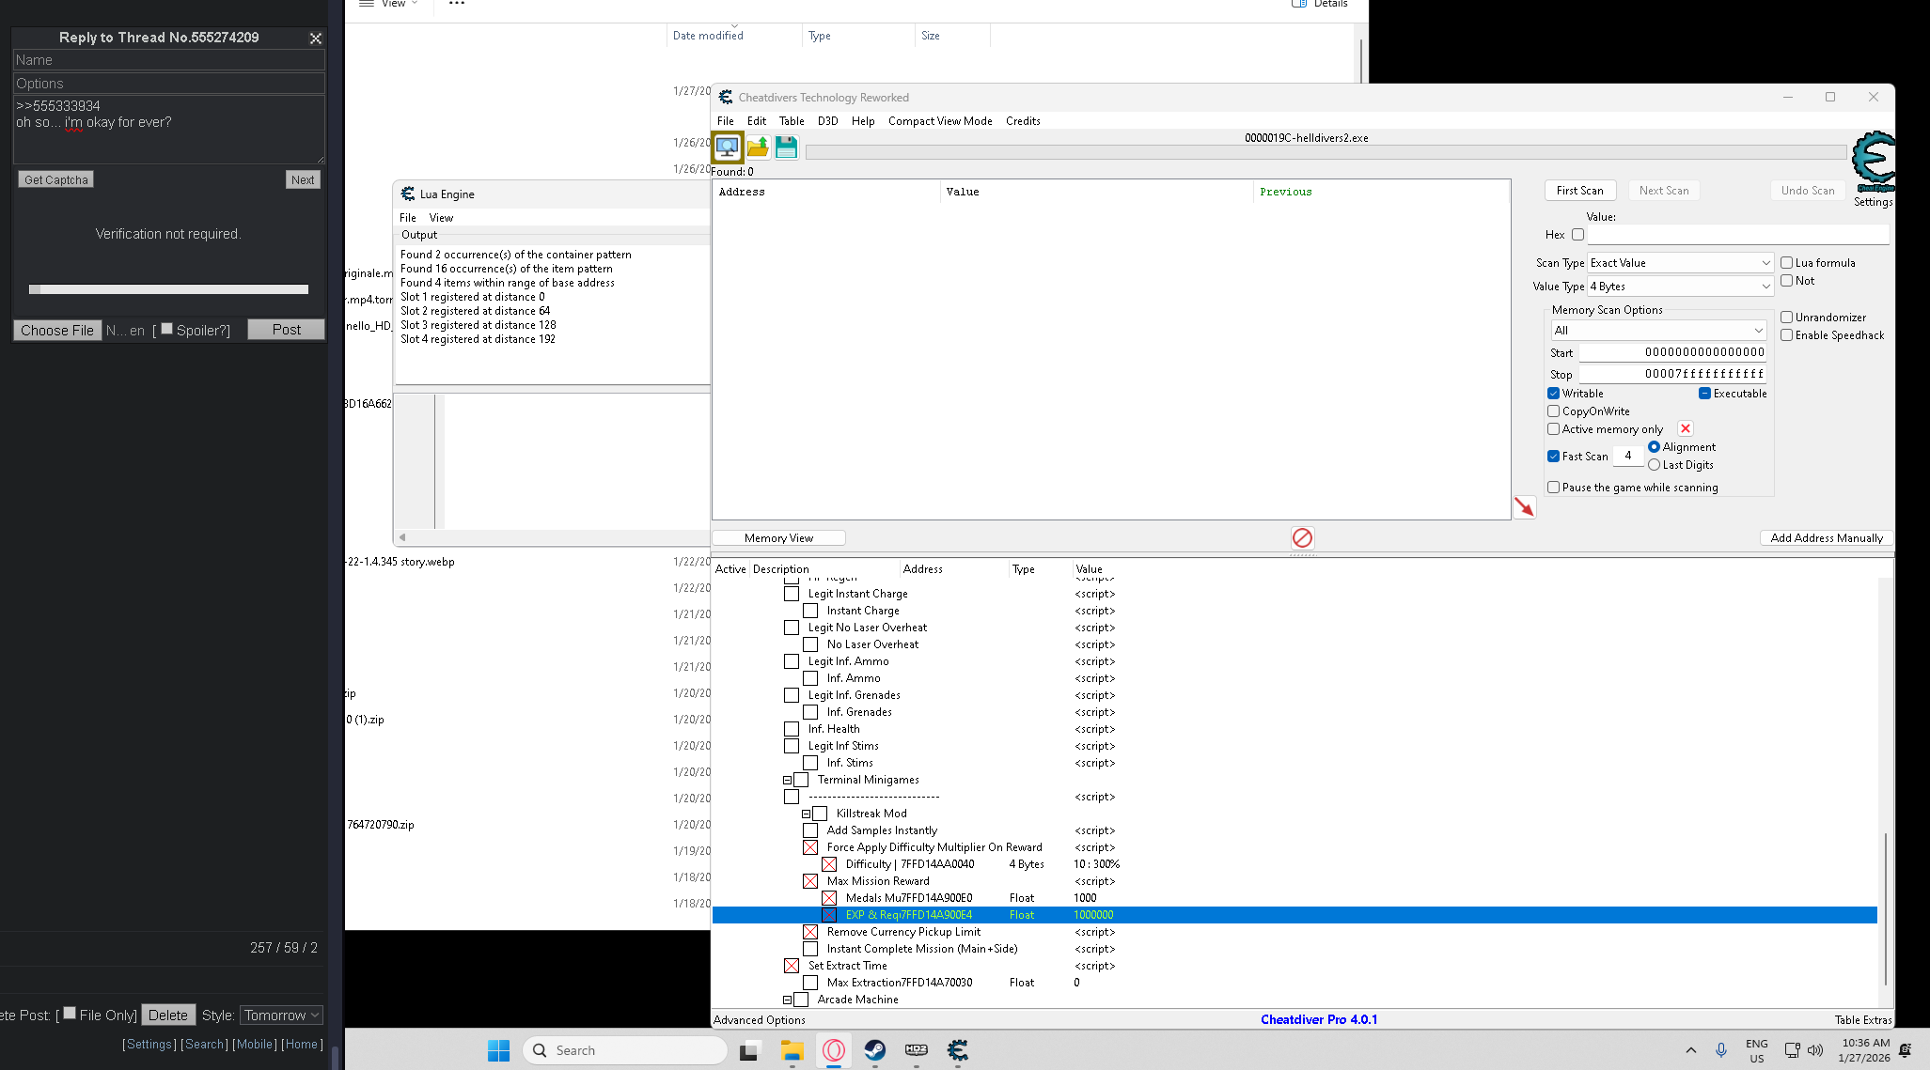Click the Memory View button
This screenshot has width=1930, height=1070.
778,538
